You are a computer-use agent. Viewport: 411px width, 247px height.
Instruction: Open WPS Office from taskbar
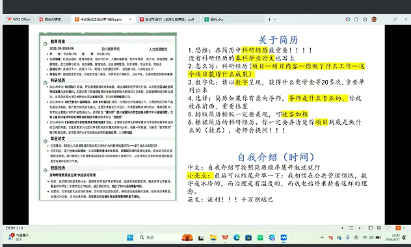tap(225, 238)
